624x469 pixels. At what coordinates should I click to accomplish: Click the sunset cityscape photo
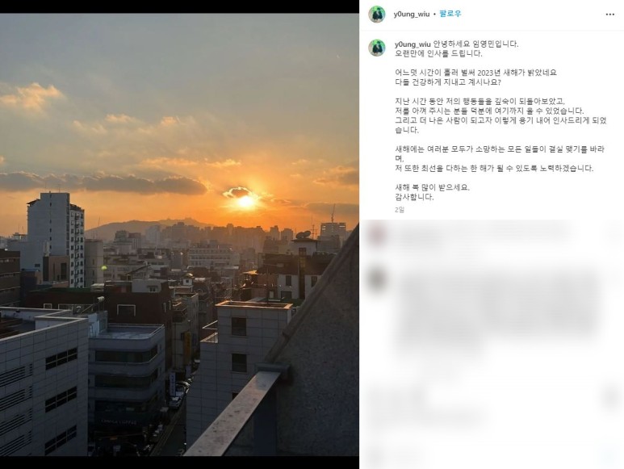179,235
